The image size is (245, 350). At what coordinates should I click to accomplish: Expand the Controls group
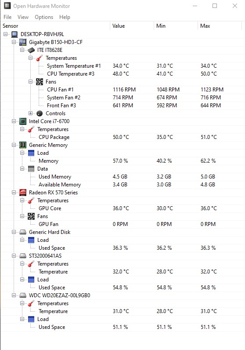pyautogui.click(x=31, y=113)
